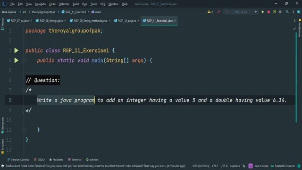Open the Structure tool window sidebar button
The image size is (302, 170).
(2, 146)
